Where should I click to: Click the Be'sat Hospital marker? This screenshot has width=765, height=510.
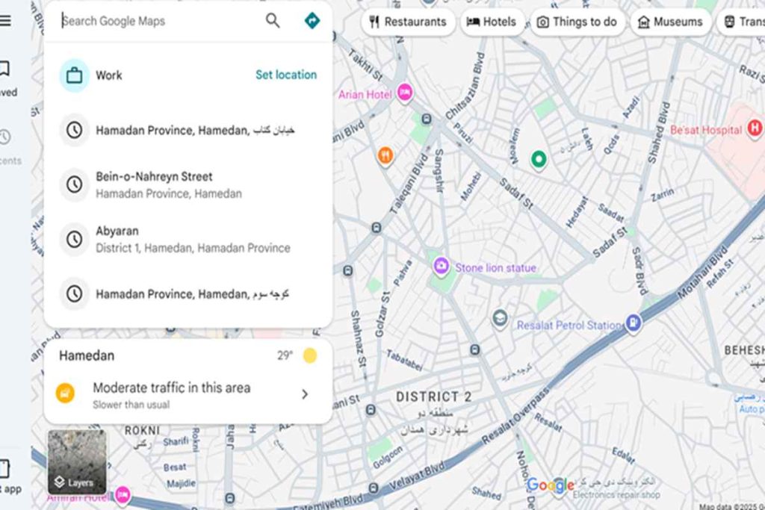[756, 128]
